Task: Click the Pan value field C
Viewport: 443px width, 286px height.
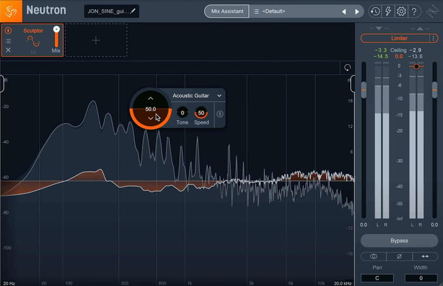Action: coord(377,278)
